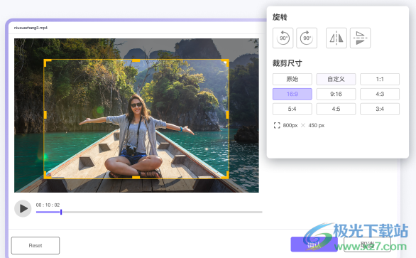This screenshot has height=258, width=416.
Task: Select the 原始 crop size
Action: [x=292, y=79]
